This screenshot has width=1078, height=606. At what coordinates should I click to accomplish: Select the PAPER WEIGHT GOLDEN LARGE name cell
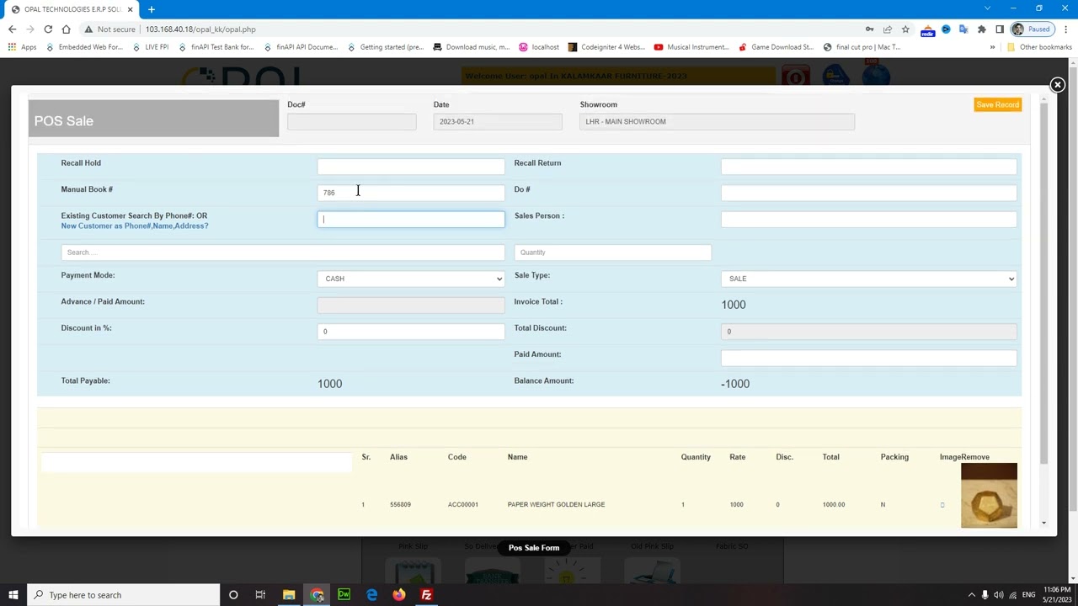[x=556, y=505]
